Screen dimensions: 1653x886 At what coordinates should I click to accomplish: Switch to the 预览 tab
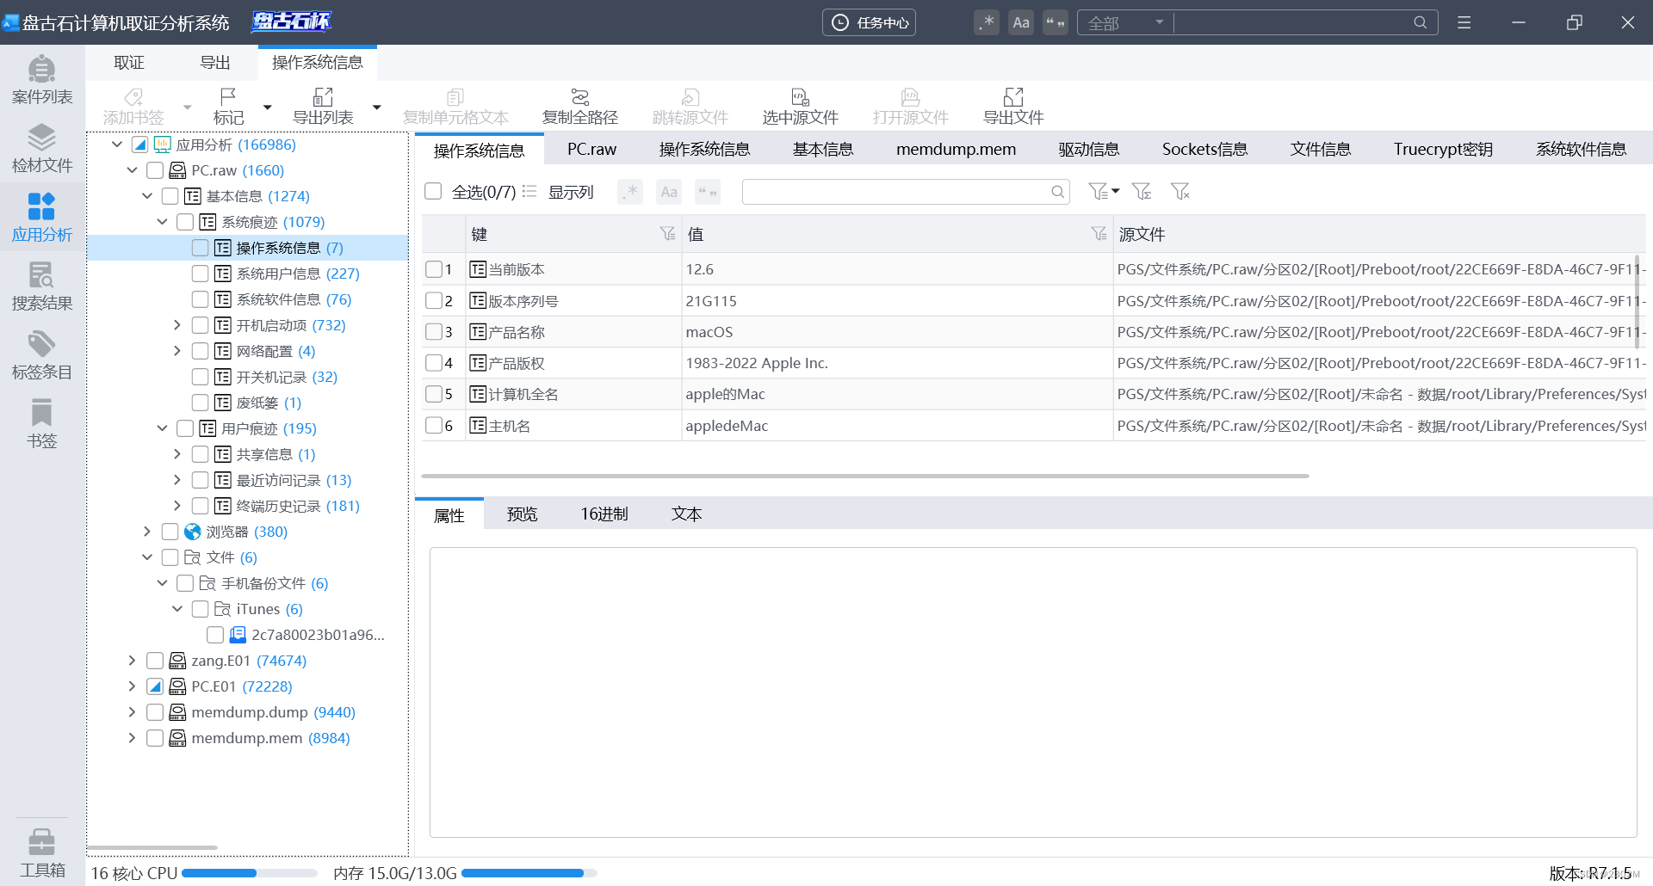523,514
